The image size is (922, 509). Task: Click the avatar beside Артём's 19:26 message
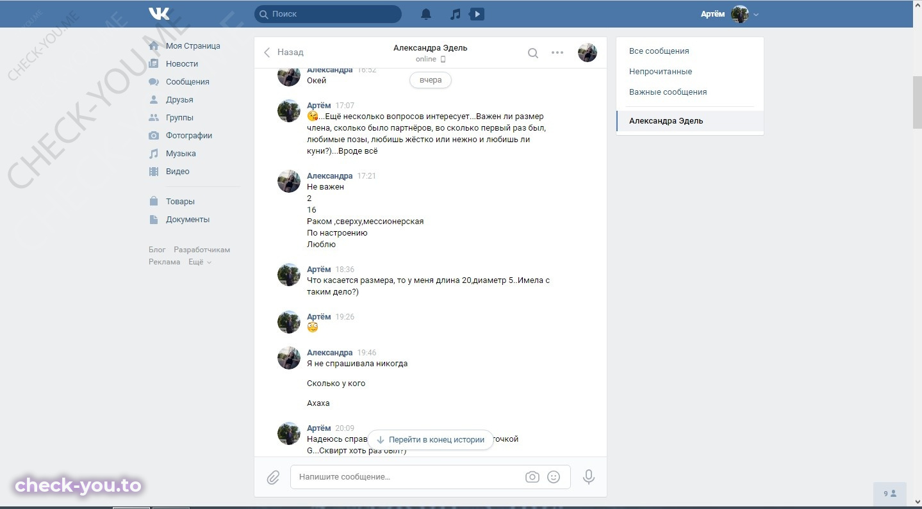click(x=289, y=322)
